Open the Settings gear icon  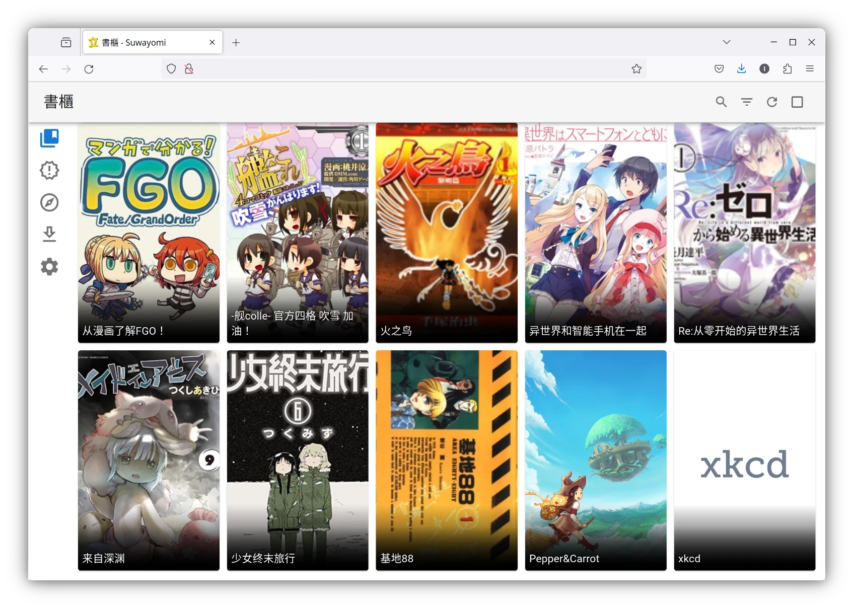click(49, 267)
